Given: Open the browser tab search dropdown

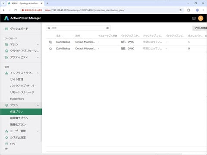Looking at the screenshot, I should [x=3, y=3].
